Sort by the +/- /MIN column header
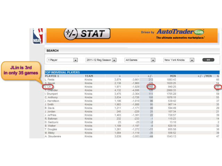The width and height of the screenshot is (222, 166). click(205, 76)
